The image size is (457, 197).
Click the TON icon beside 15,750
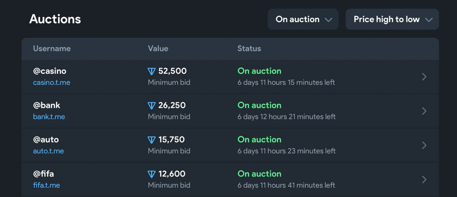pyautogui.click(x=152, y=140)
